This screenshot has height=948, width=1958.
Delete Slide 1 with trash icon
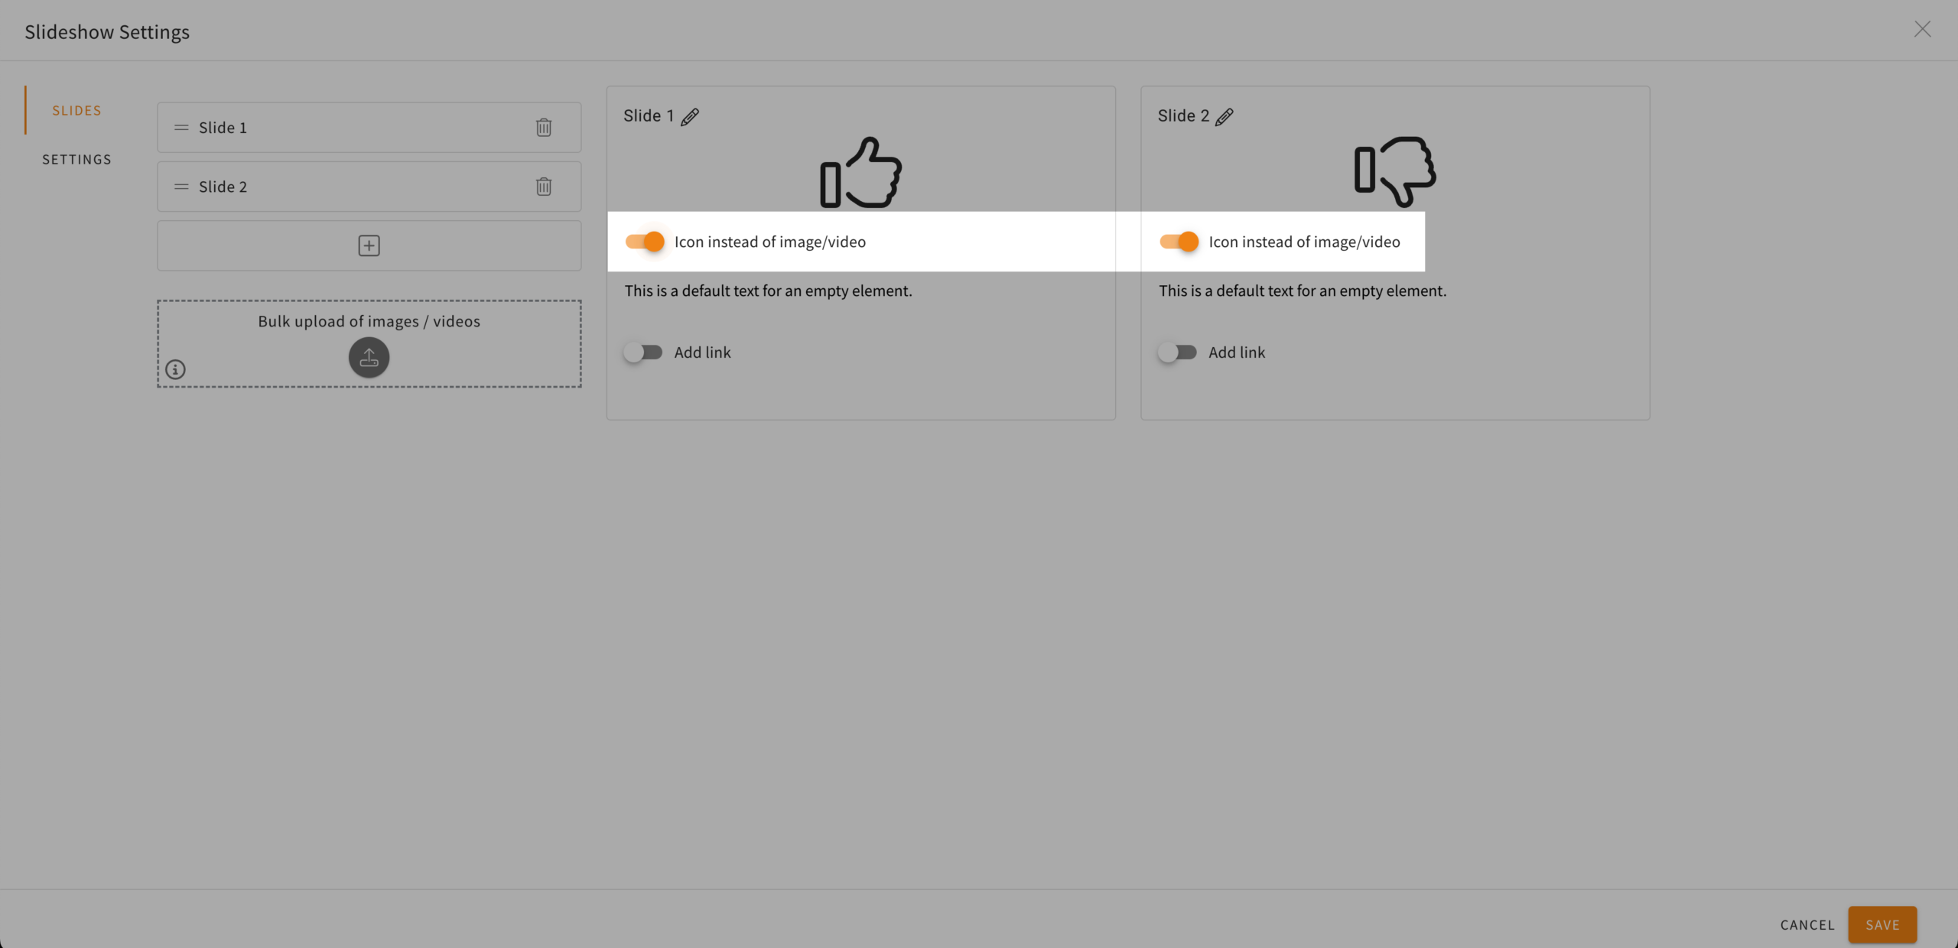544,127
